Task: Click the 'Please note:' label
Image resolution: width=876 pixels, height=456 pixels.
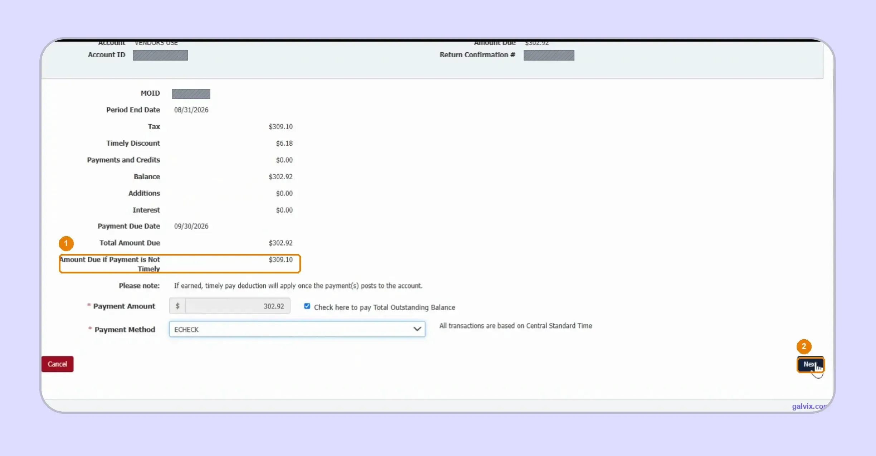Action: (x=139, y=286)
